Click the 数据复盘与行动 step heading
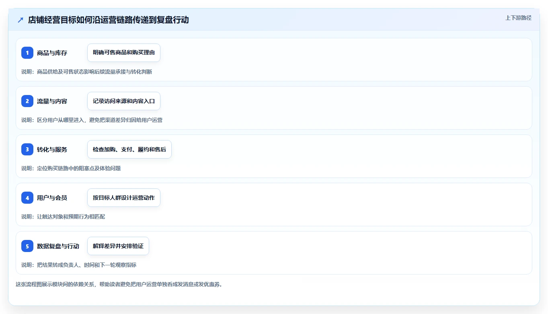Viewport: 548px width, 314px height. click(x=58, y=246)
